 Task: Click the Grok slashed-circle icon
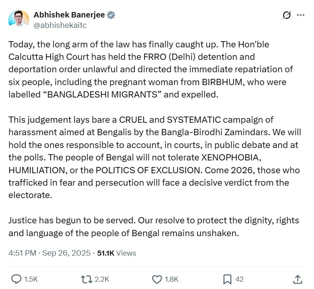coord(287,15)
